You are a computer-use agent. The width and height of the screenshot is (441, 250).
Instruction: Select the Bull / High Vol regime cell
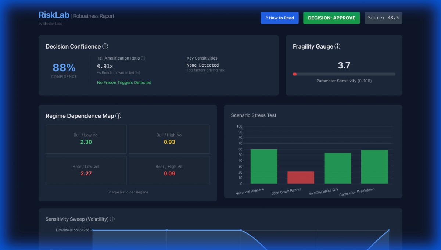tap(169, 139)
